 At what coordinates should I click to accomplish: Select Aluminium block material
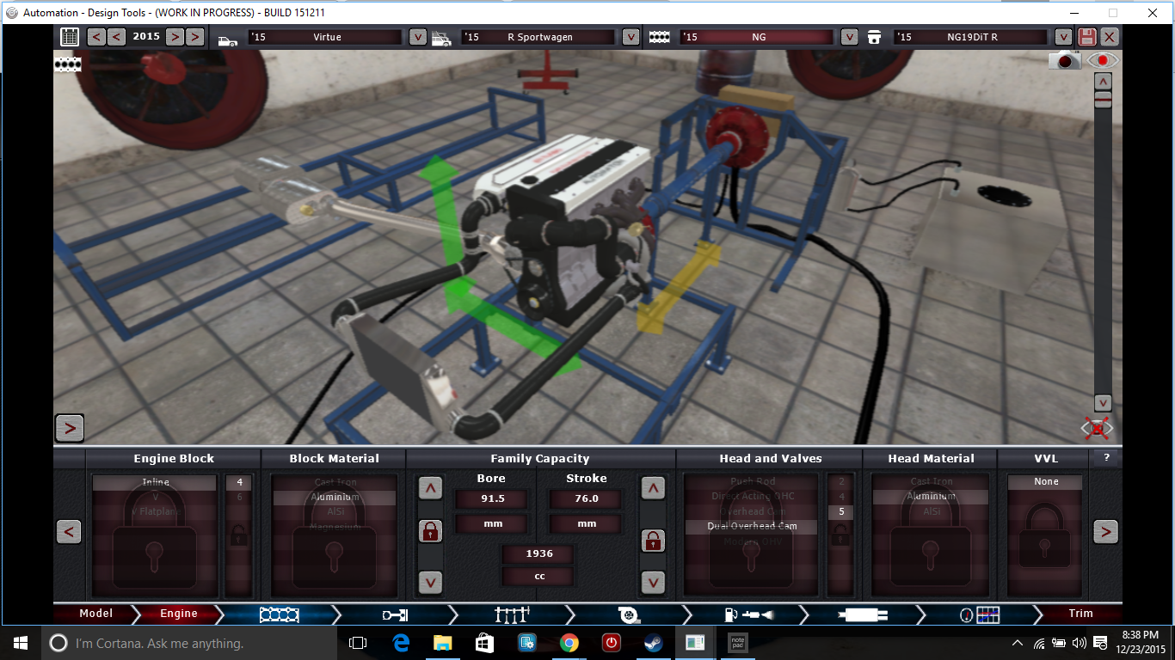(x=335, y=498)
